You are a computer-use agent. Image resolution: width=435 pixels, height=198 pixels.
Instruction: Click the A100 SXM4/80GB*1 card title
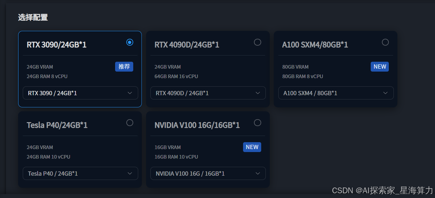[315, 45]
